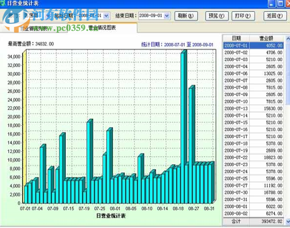
Task: Switch to the 营业情况列表 tab
Action: pos(34,28)
